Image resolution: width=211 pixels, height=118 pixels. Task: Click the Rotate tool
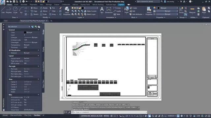44,8
